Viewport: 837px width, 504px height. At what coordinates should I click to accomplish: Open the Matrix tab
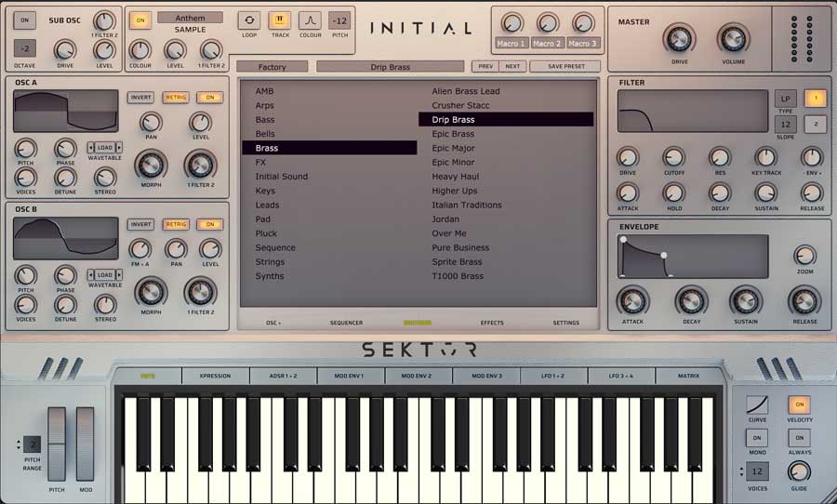click(688, 376)
